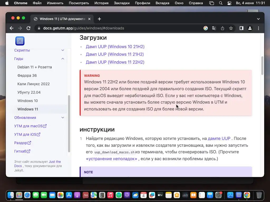Reload the page with the refresh icon

coord(28,28)
